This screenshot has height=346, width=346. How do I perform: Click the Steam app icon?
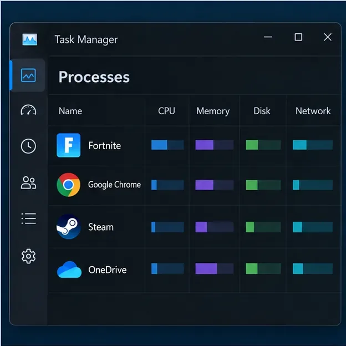(x=68, y=227)
